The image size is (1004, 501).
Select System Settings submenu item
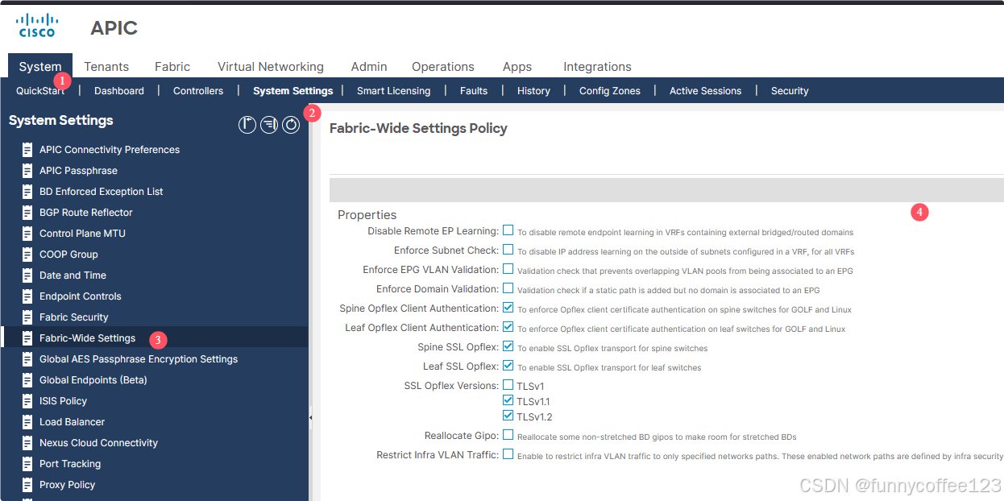[x=292, y=91]
